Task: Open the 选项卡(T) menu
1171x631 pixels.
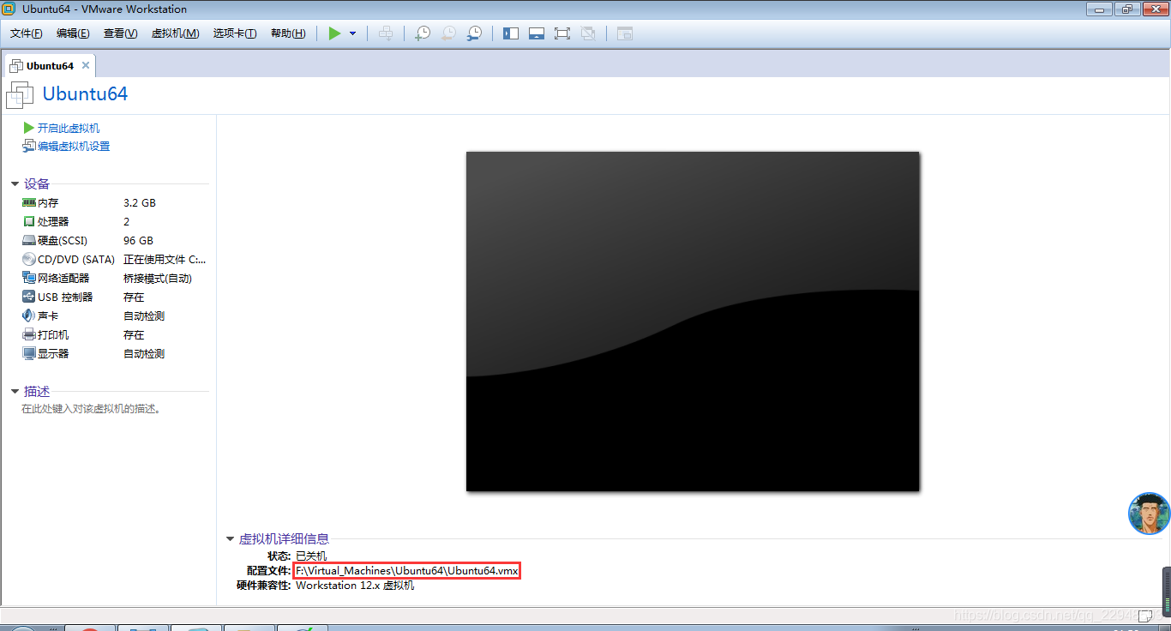Action: pos(235,33)
